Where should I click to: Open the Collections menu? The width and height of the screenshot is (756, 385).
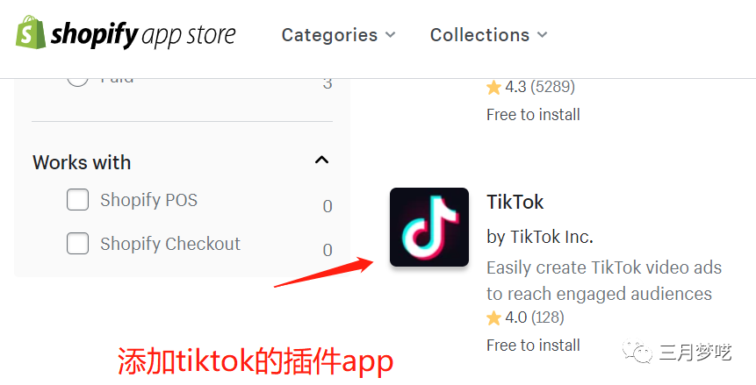pyautogui.click(x=489, y=35)
